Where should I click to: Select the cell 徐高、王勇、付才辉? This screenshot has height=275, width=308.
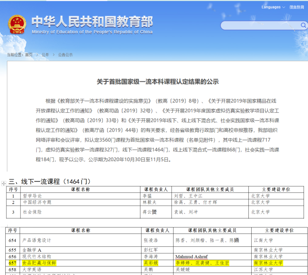210,202
